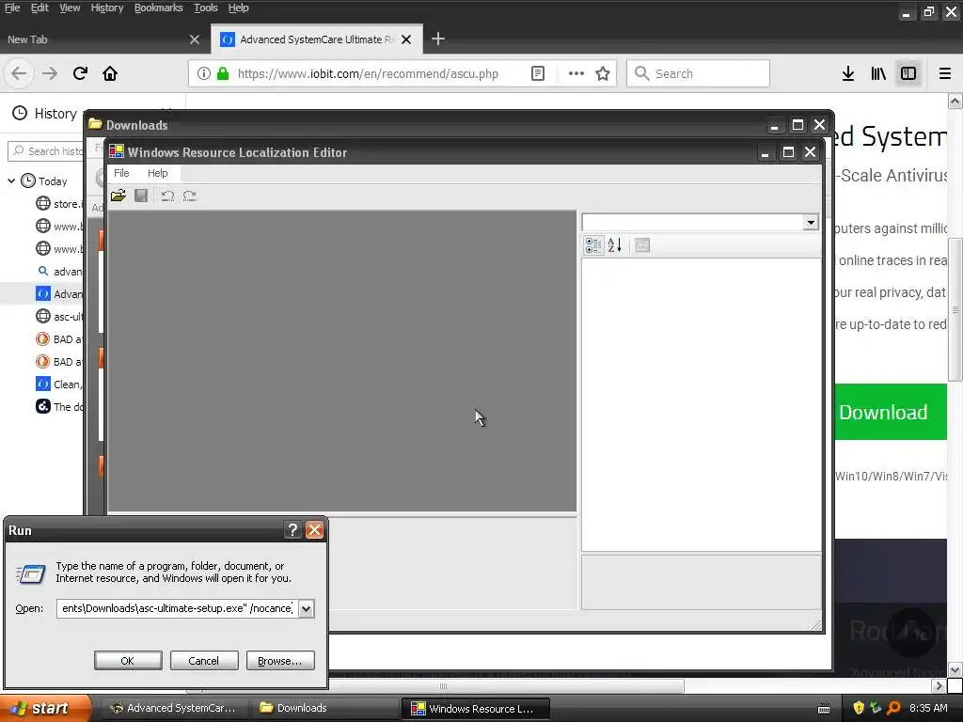Open the Firefox Library icon

878,73
